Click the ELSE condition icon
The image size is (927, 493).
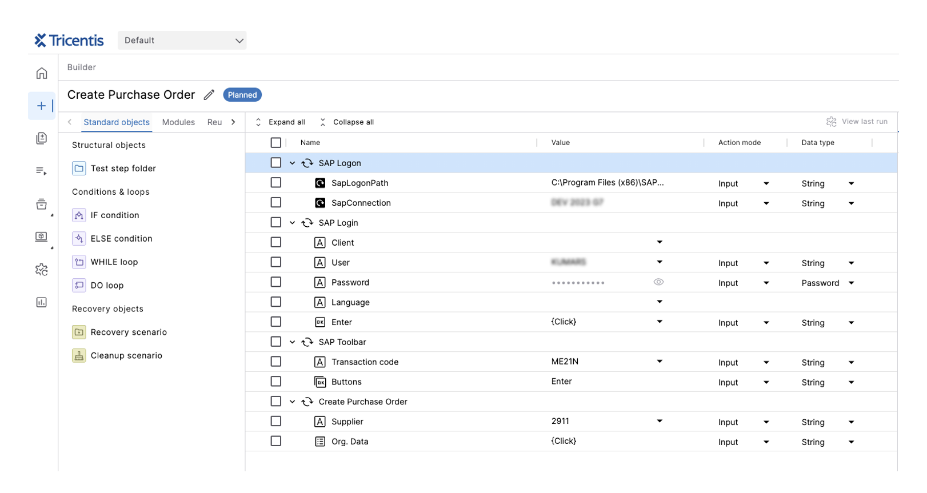pos(79,239)
